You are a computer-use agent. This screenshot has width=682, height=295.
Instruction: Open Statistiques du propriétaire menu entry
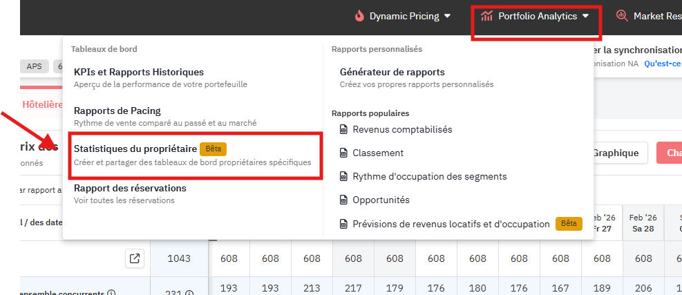tap(135, 149)
